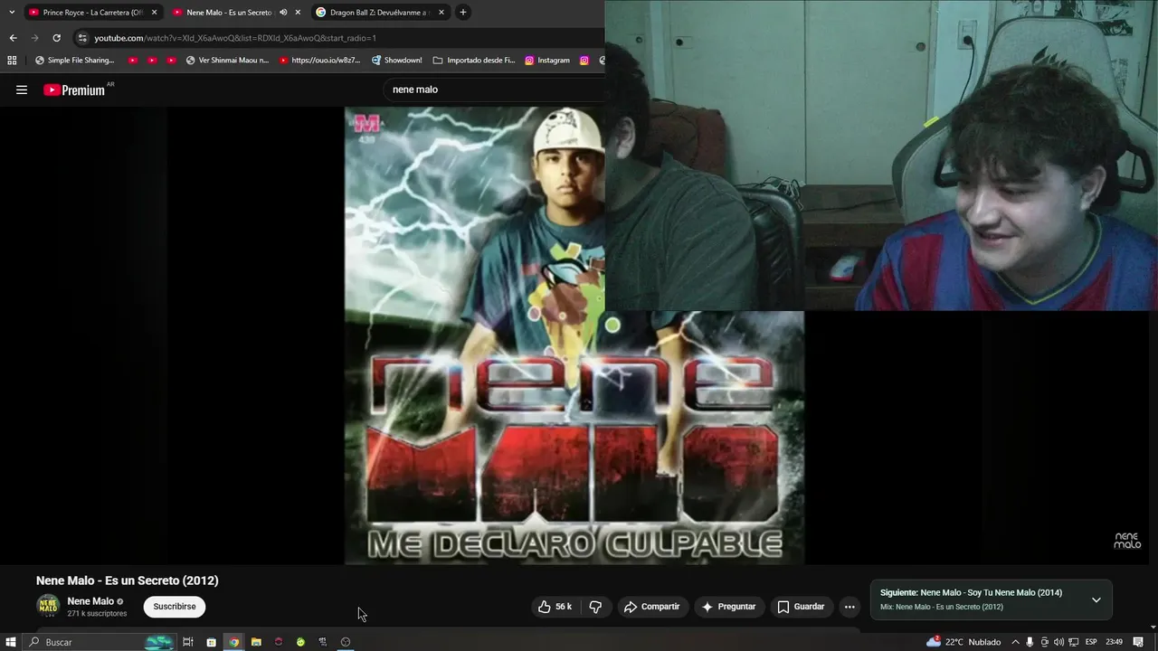Open the more actions three-dot menu

point(850,607)
